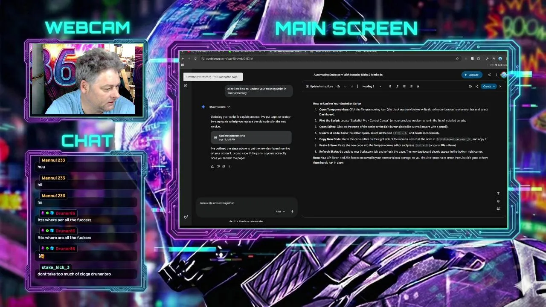
Task: Open header three-dot menu
Action: [x=496, y=75]
